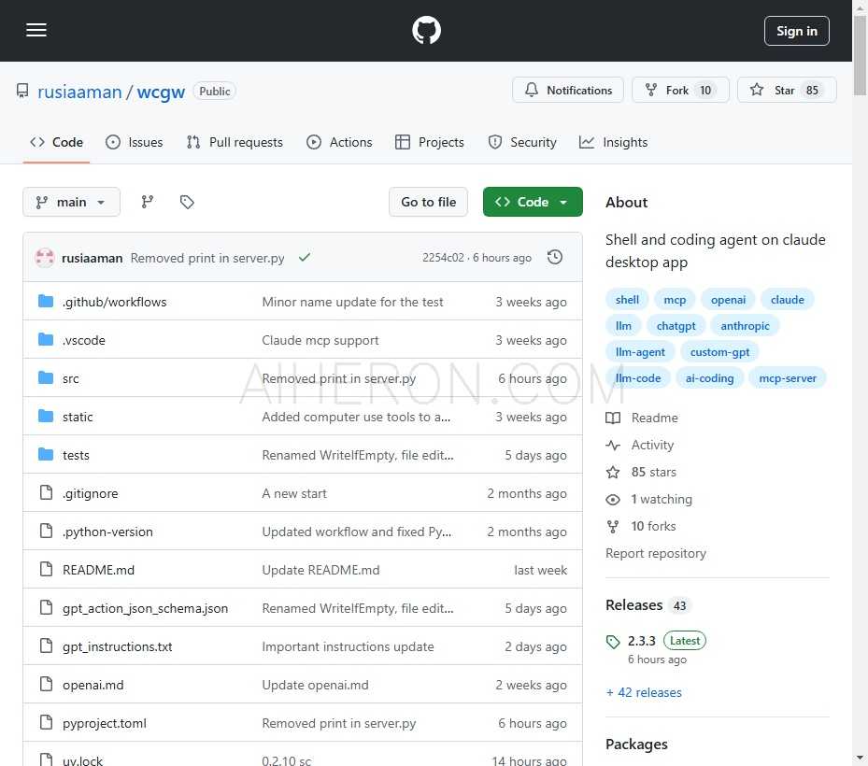Open rusiaaman owner profile link
Image resolution: width=868 pixels, height=766 pixels.
pos(79,92)
